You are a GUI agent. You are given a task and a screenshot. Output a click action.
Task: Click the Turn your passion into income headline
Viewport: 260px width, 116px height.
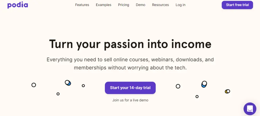point(130,44)
